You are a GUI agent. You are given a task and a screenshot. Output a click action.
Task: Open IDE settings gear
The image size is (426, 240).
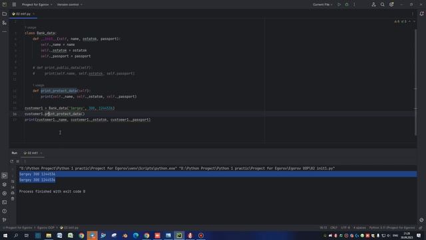[391, 5]
